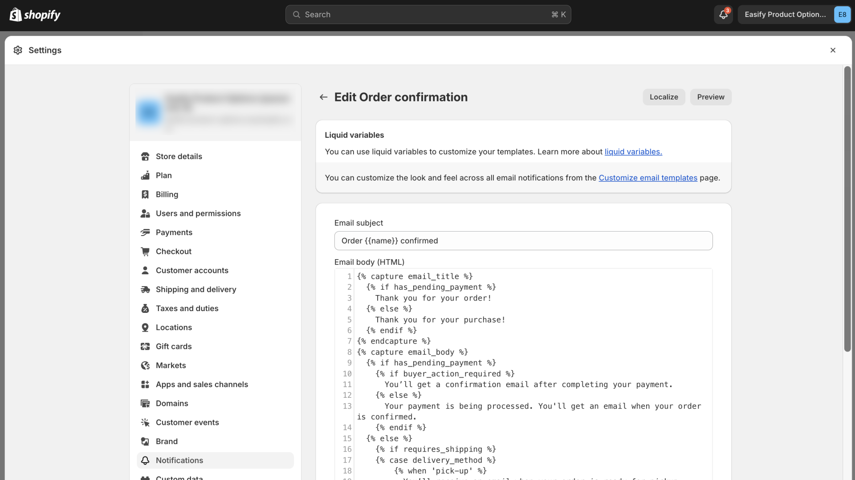This screenshot has width=855, height=480.
Task: Click the Preview button
Action: pyautogui.click(x=710, y=97)
